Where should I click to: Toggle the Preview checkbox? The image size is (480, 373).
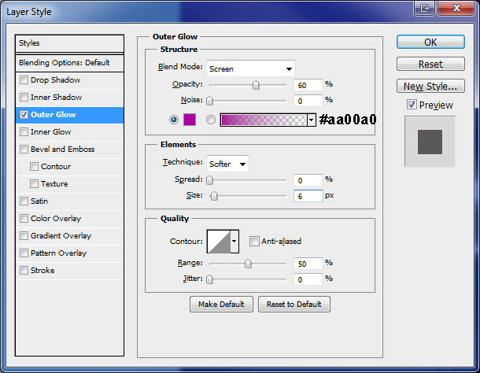[x=412, y=105]
